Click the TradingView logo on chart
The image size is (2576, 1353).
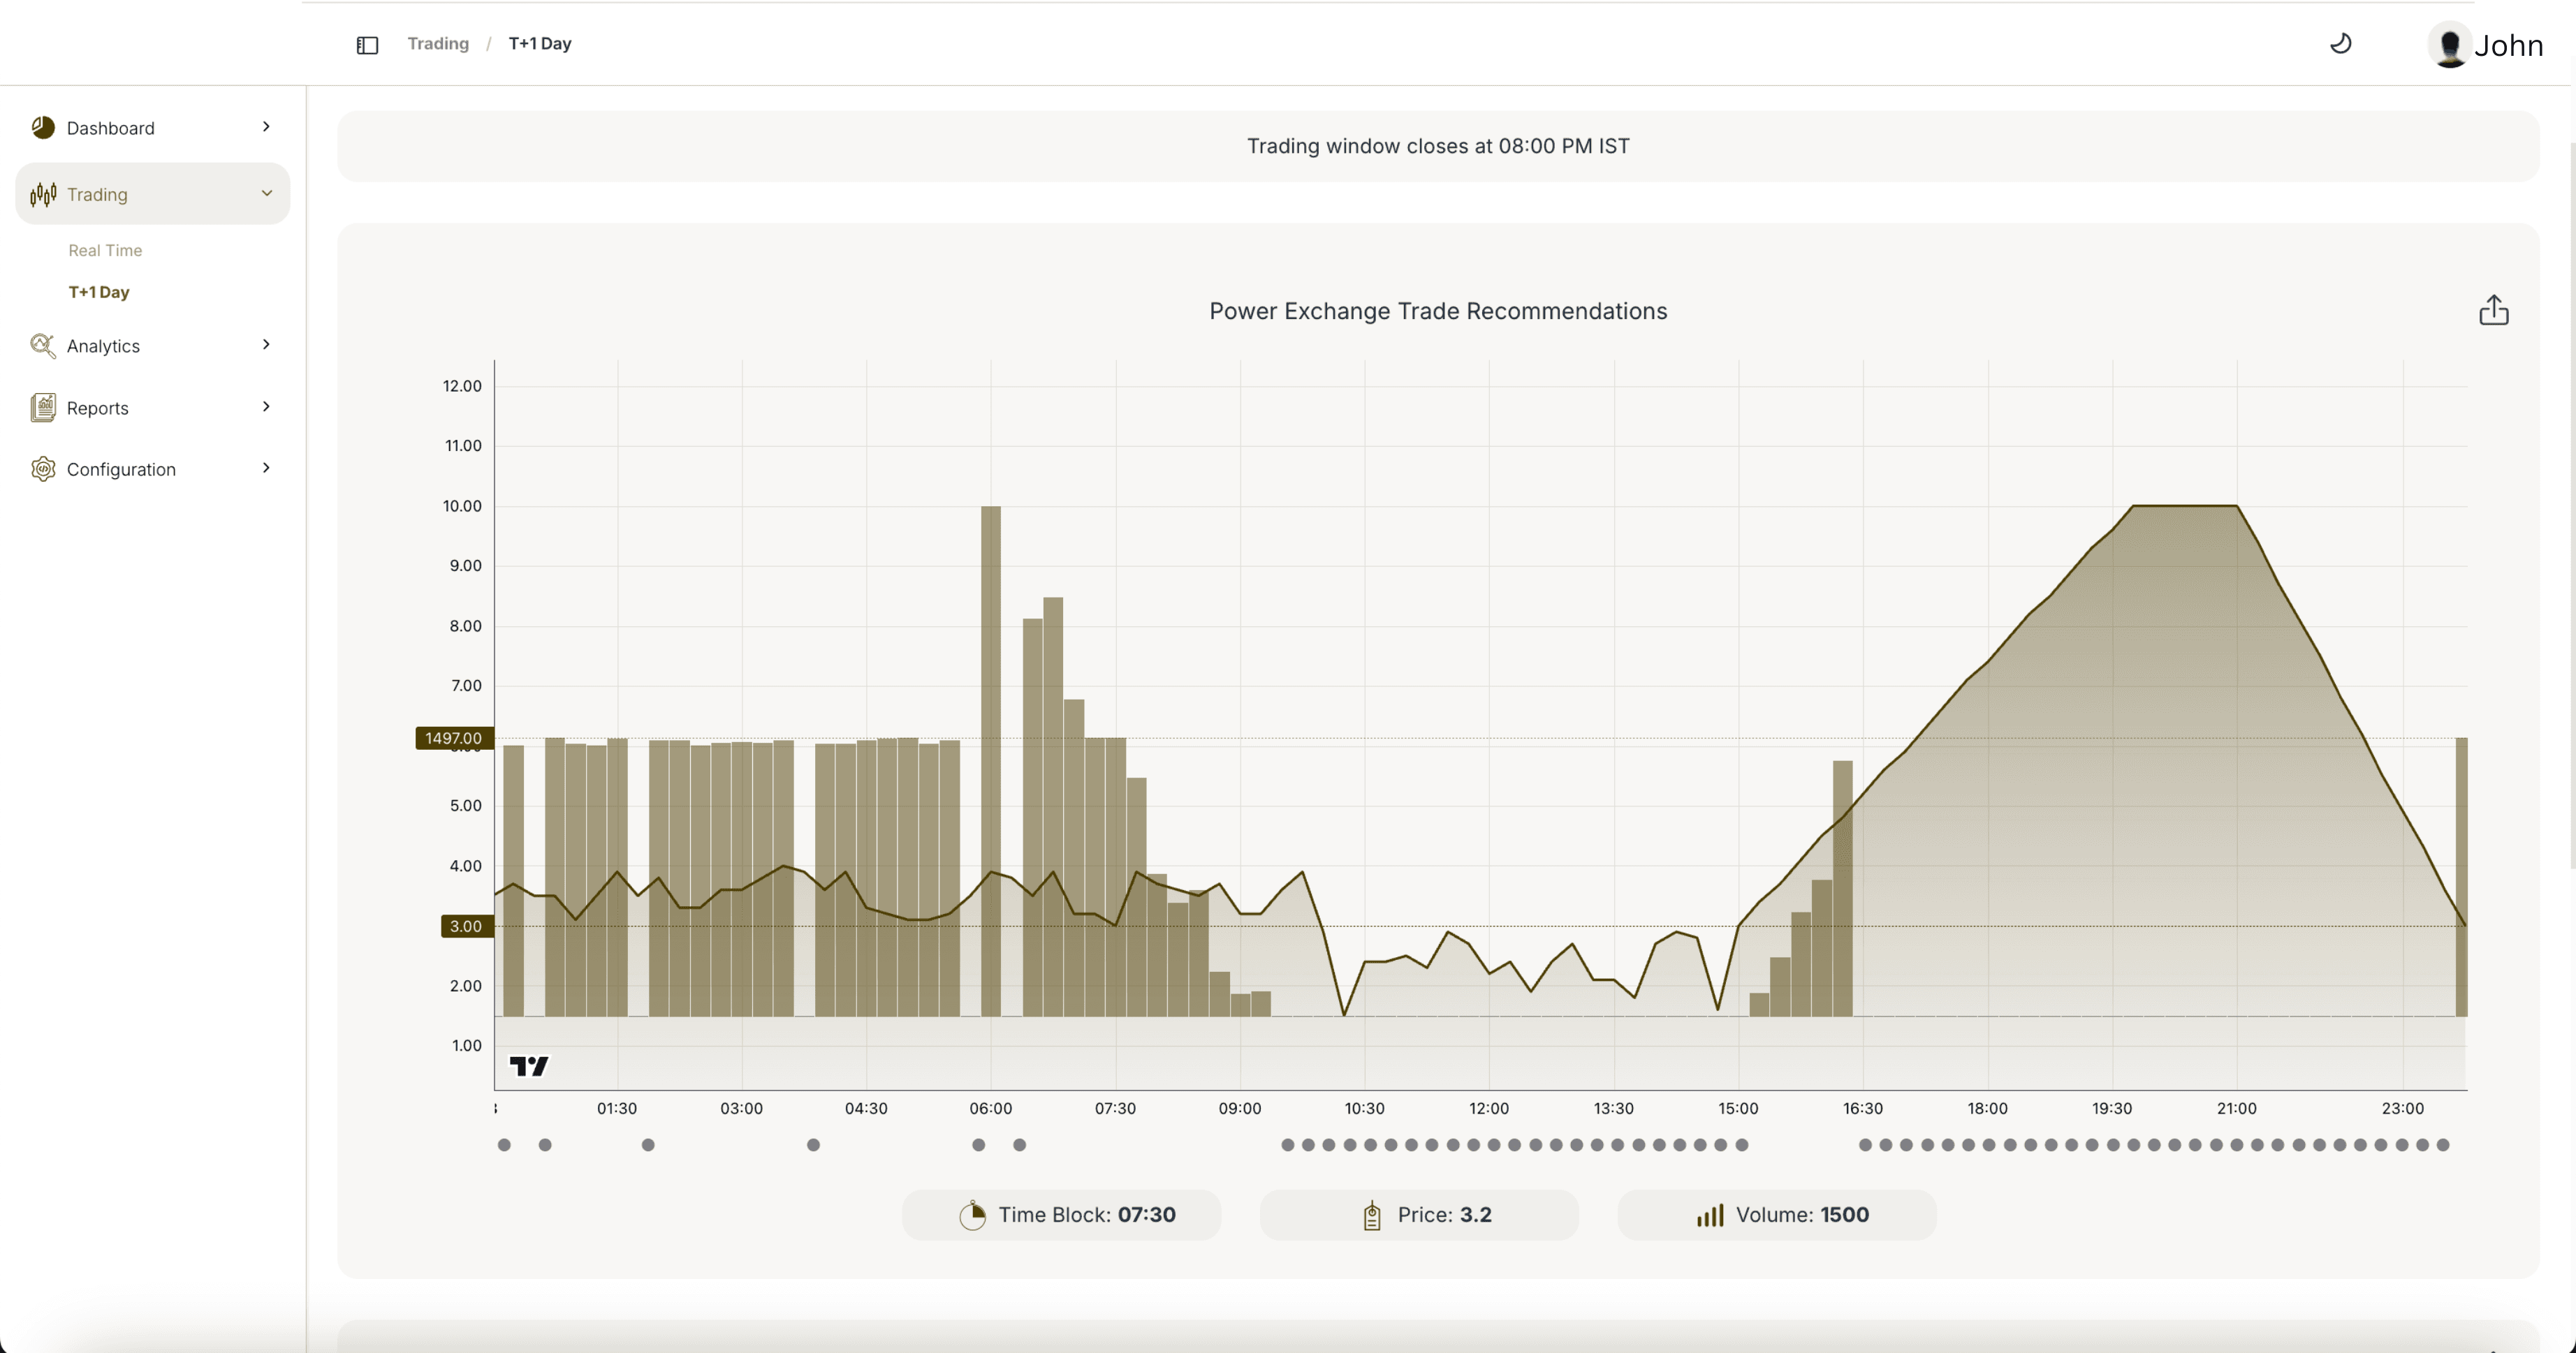coord(529,1065)
